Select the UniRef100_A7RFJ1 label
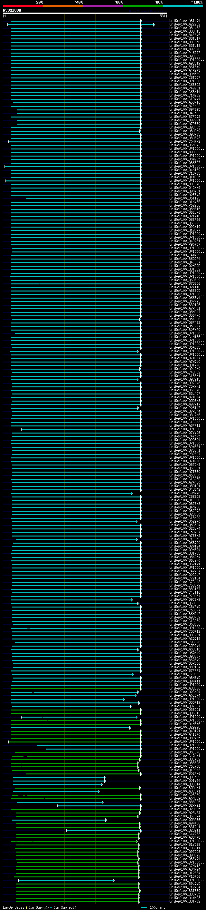 [x=185, y=308]
